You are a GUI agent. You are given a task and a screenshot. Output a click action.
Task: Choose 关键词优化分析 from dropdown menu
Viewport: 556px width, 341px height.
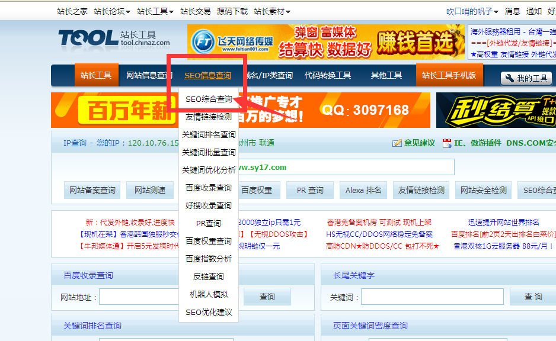tap(209, 170)
